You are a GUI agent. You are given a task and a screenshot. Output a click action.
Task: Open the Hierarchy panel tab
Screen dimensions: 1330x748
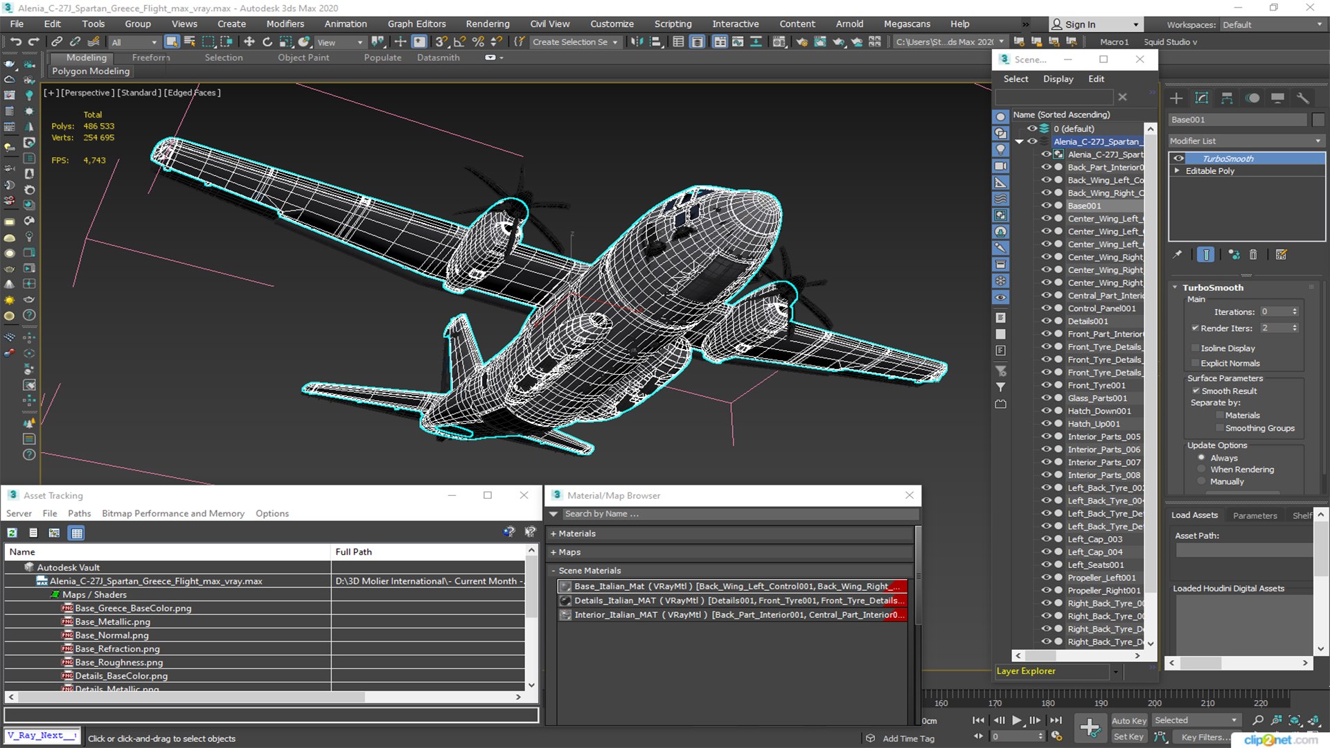[1227, 98]
